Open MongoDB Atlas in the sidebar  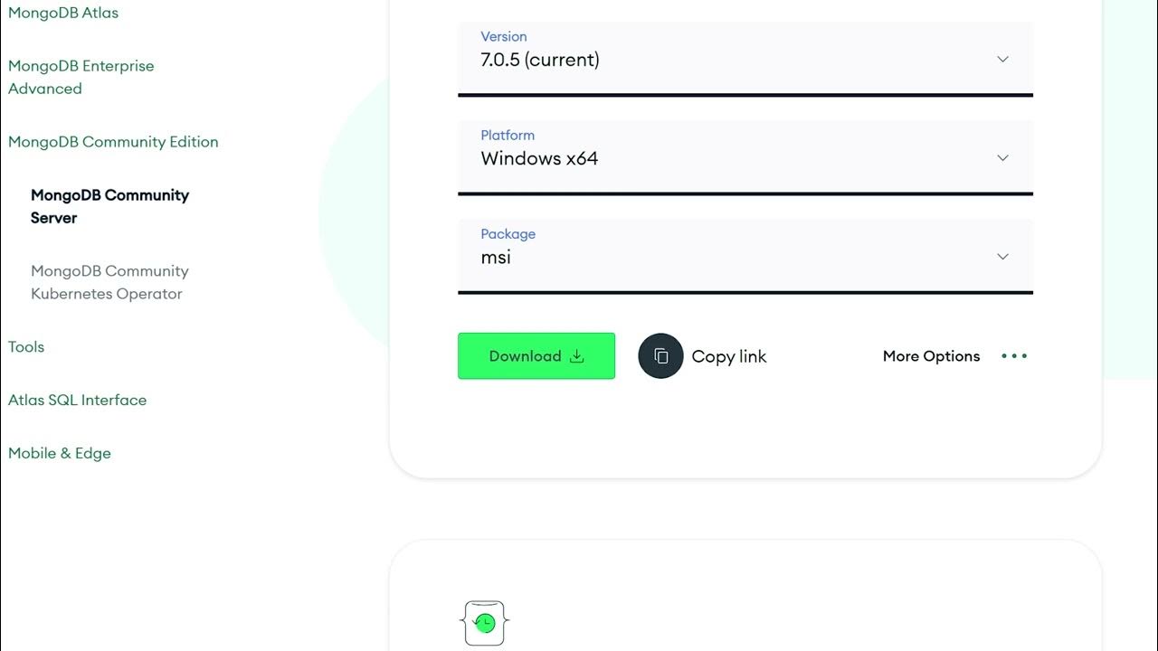click(x=63, y=13)
